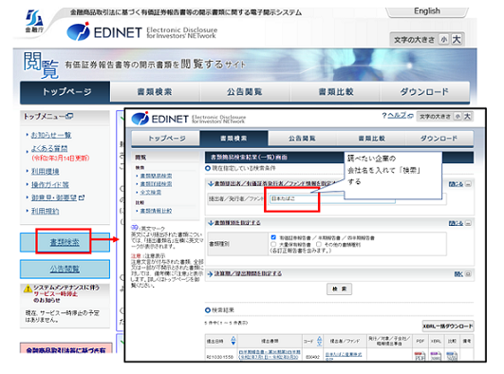Open outer page 書類検索 tab
This screenshot has width=504, height=374.
click(155, 92)
